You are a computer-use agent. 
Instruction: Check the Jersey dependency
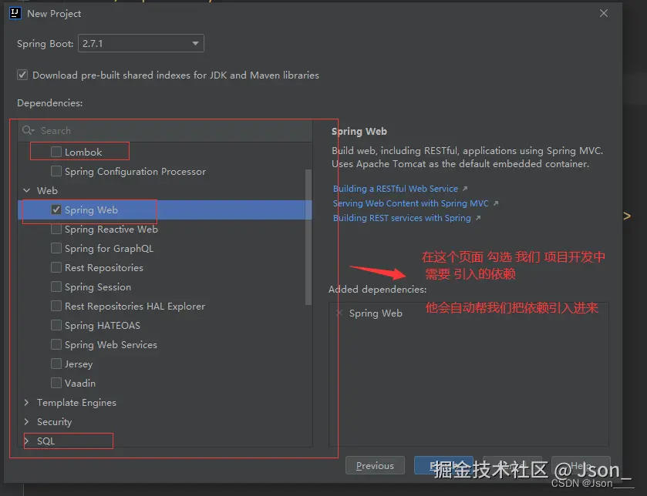point(56,364)
